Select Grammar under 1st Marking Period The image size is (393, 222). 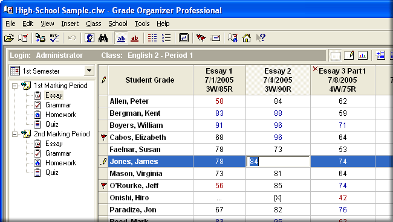(58, 105)
